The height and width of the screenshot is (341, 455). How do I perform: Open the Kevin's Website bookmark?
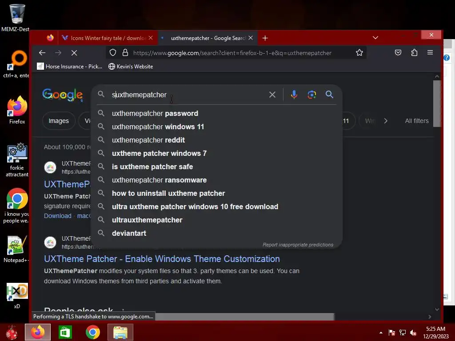point(131,67)
